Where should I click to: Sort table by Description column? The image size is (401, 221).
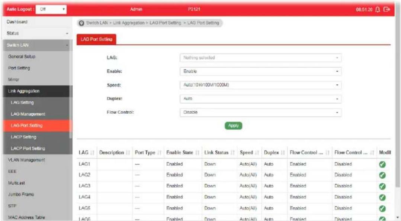pyautogui.click(x=128, y=153)
